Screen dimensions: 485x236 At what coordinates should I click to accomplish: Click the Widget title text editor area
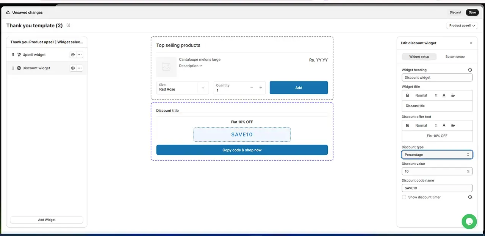click(x=437, y=106)
